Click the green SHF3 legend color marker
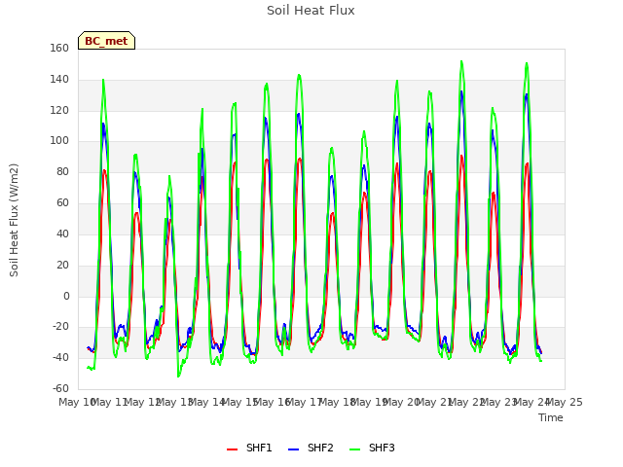Viewport: 623px width, 467px height. [x=354, y=449]
